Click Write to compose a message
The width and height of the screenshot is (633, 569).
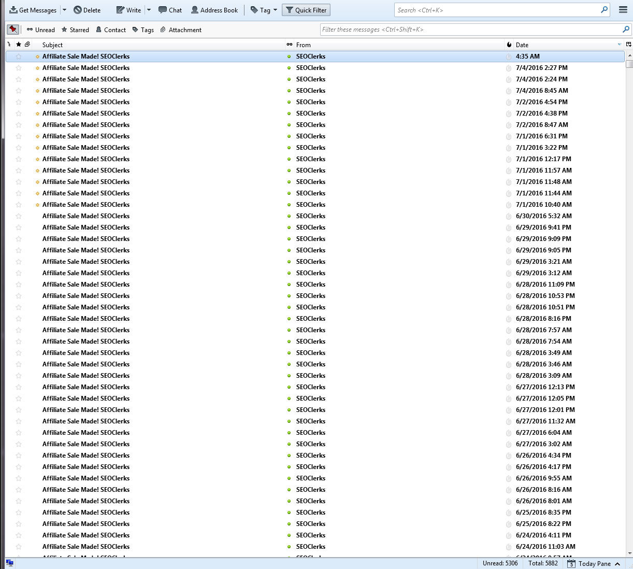128,10
